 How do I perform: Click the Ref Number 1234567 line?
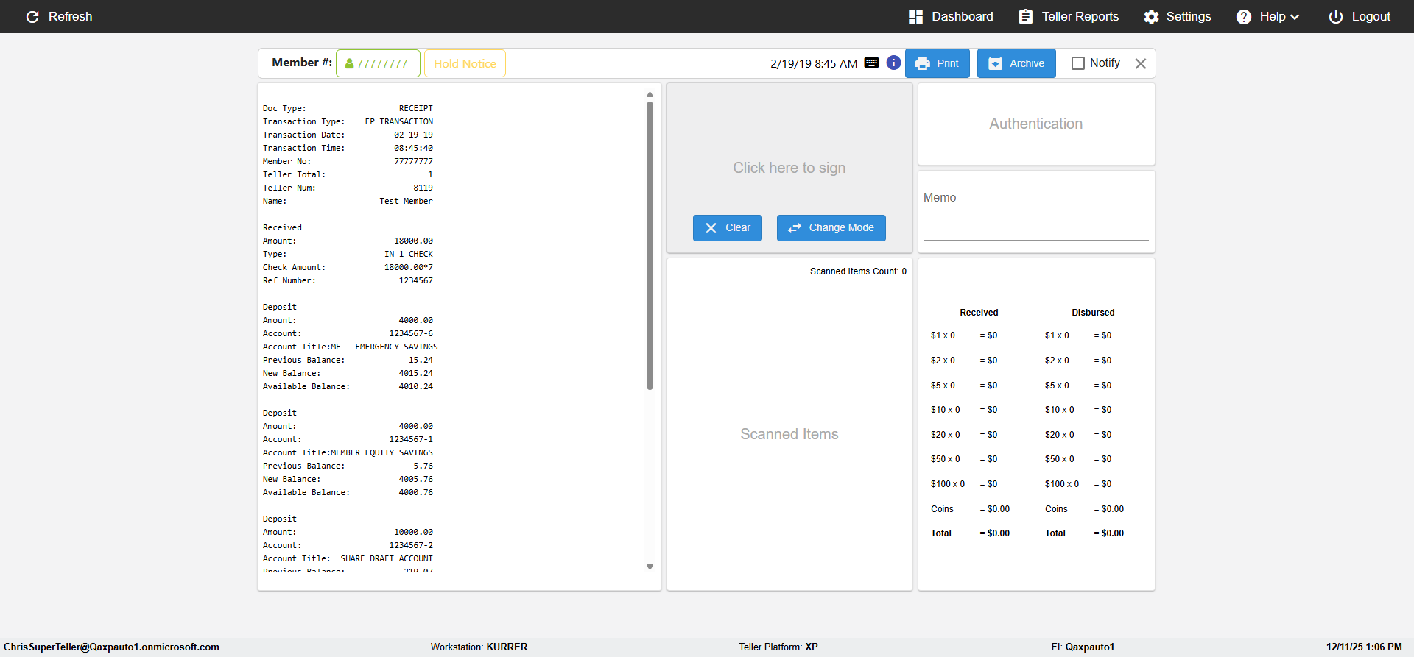coord(348,280)
